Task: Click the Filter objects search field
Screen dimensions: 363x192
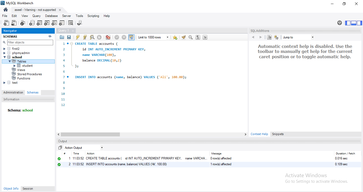Action: pos(30,42)
